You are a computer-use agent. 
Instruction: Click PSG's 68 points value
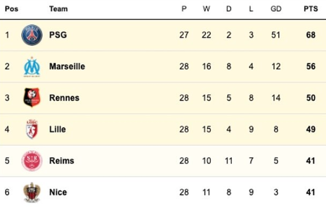[311, 35]
